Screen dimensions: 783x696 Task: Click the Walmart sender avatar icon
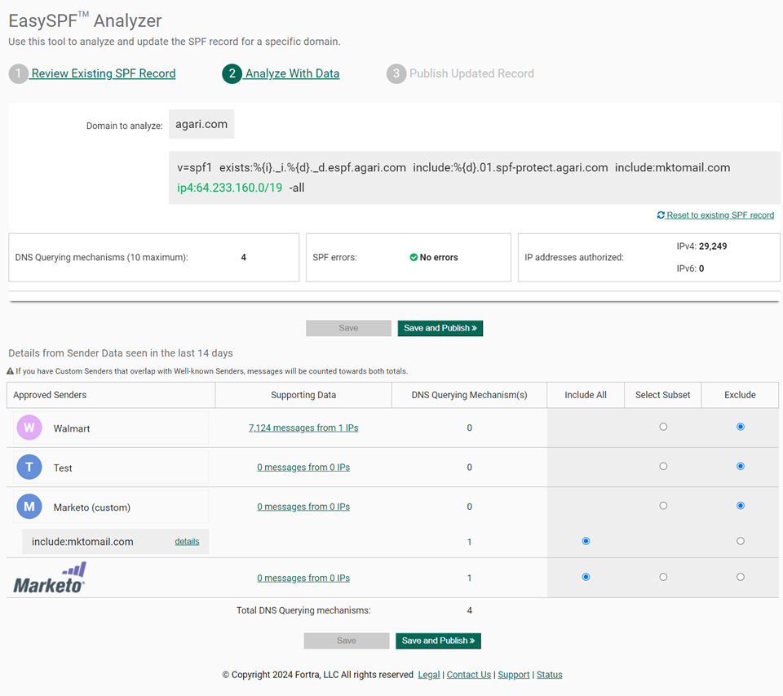pos(29,428)
